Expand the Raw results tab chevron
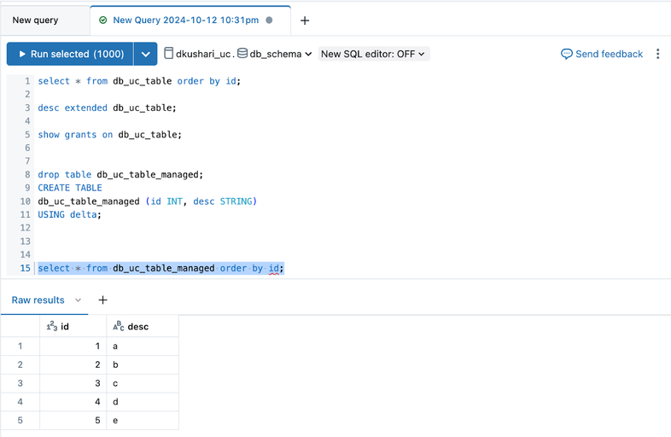Image resolution: width=671 pixels, height=437 pixels. pos(79,300)
